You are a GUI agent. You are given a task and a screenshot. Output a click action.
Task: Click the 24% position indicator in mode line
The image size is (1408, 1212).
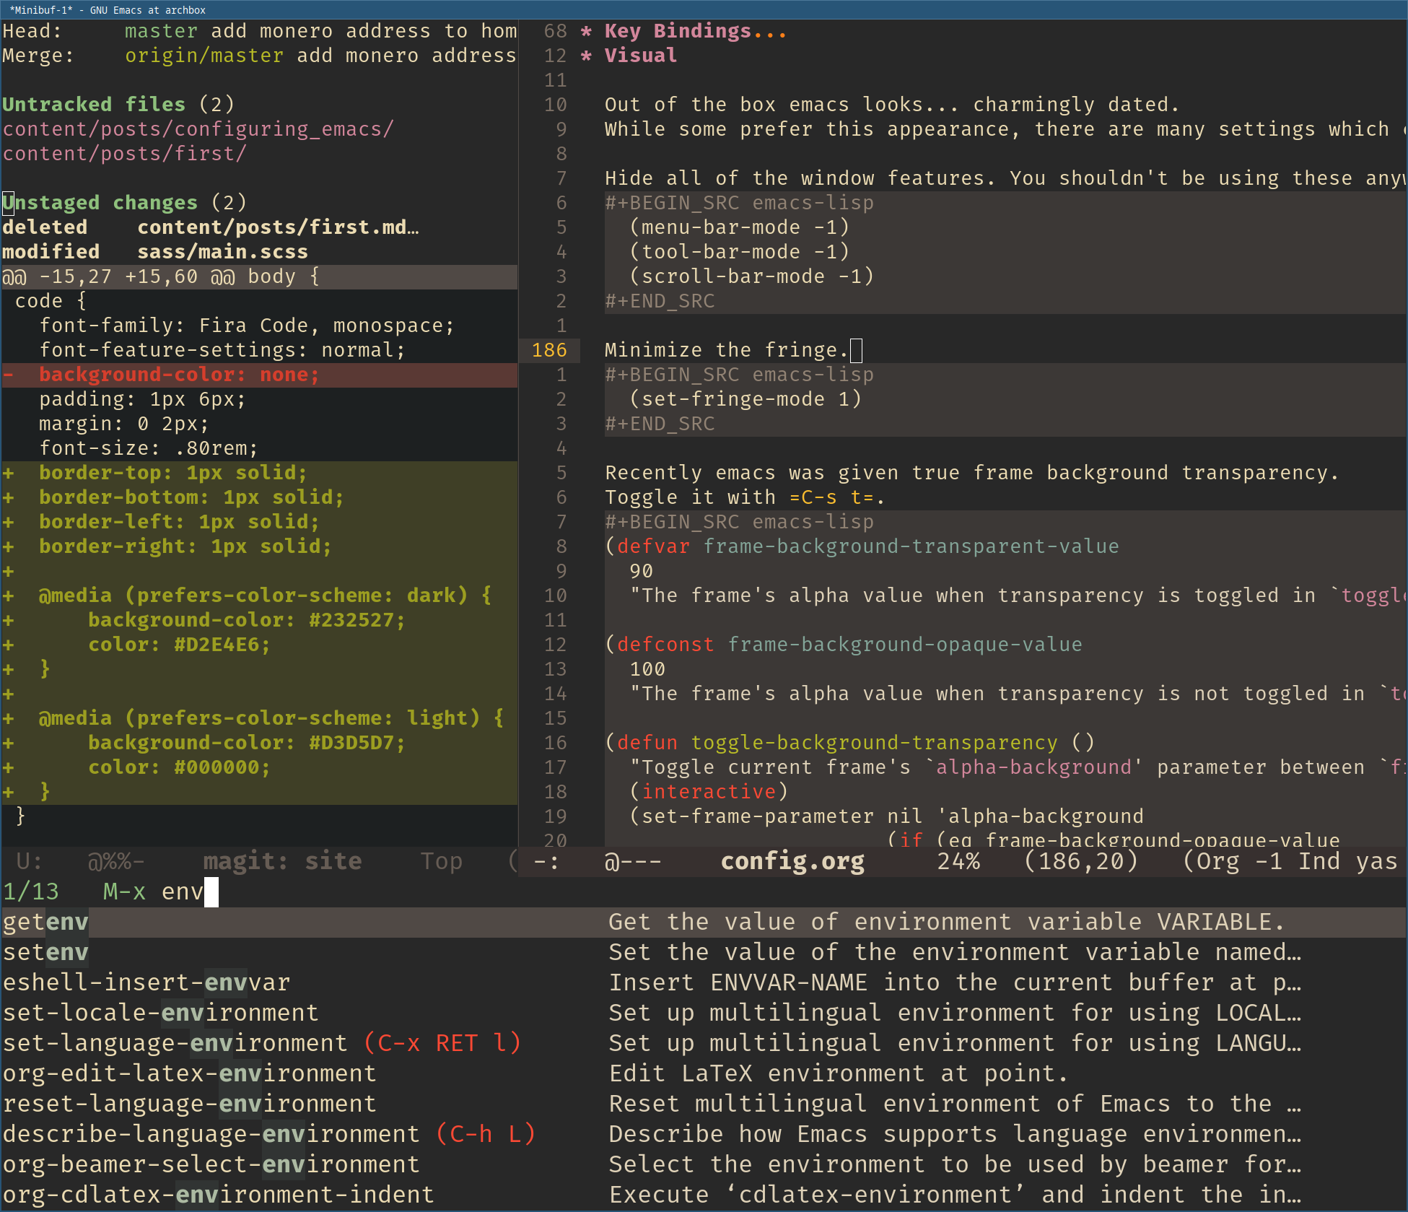pos(958,861)
